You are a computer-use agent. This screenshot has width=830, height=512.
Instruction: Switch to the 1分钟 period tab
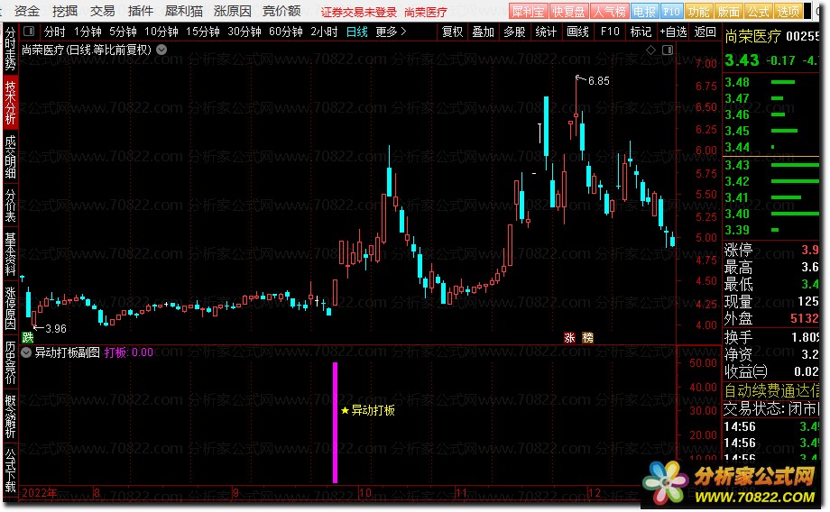88,32
